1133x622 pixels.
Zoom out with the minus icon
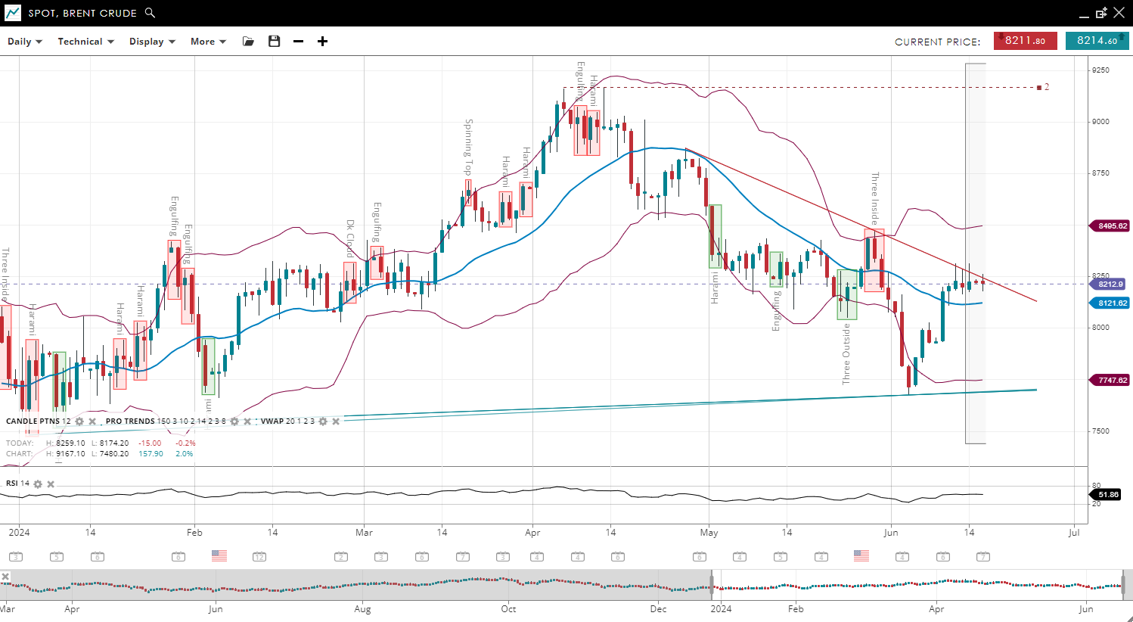[299, 42]
